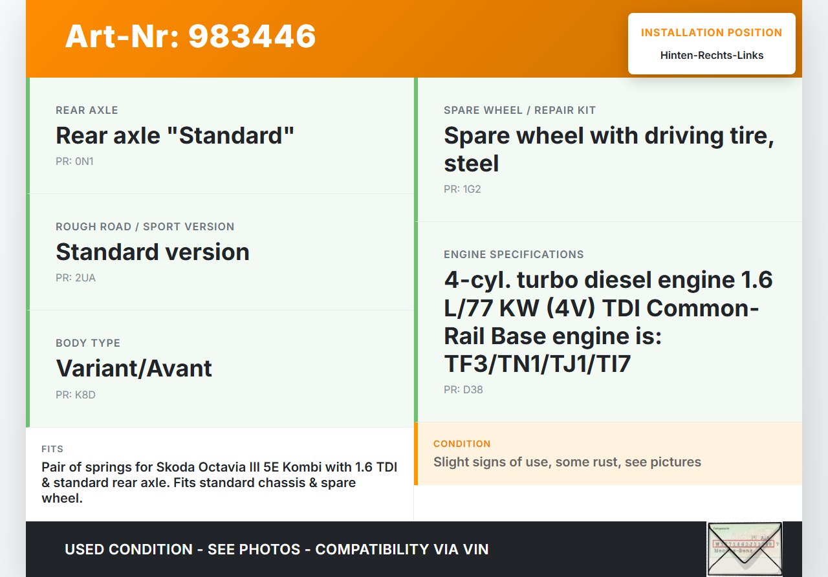828x577 pixels.
Task: Select the PR: 2UA code
Action: coord(76,278)
